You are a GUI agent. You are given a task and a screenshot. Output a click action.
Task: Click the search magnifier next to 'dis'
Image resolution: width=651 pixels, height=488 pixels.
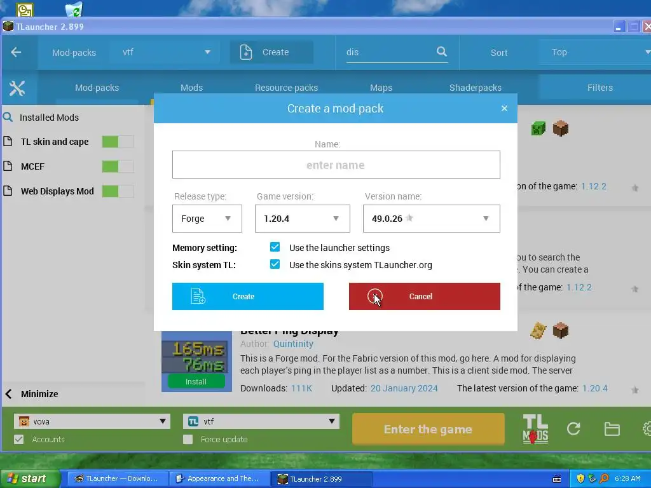pos(442,51)
